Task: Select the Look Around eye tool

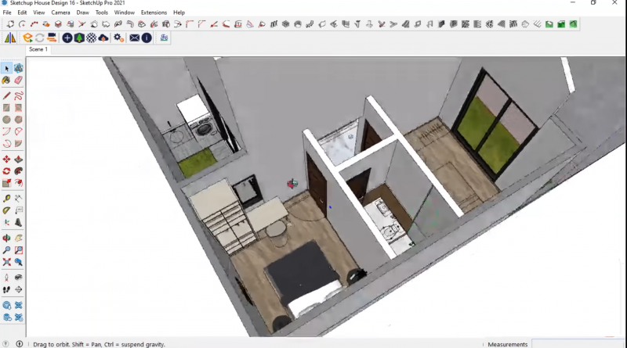Action: [18, 278]
